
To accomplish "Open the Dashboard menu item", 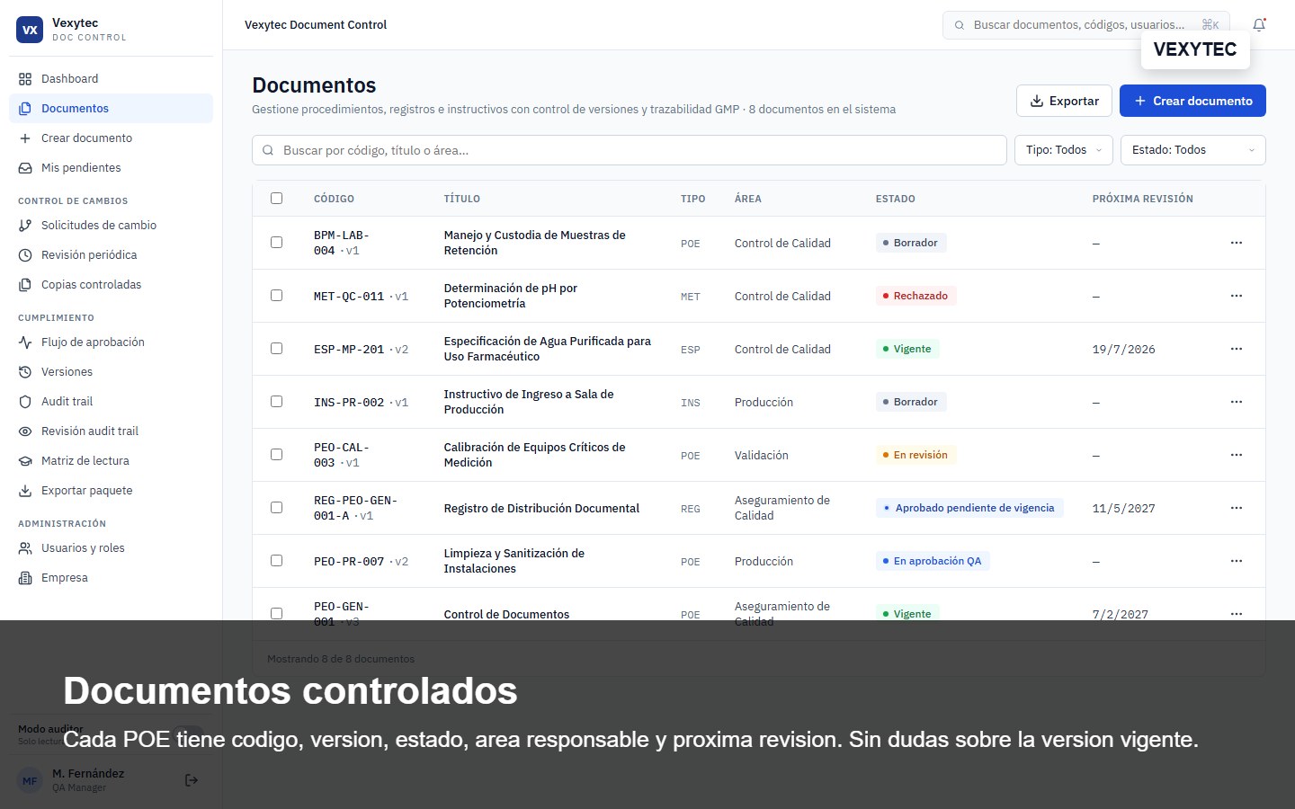I will 112,79.
